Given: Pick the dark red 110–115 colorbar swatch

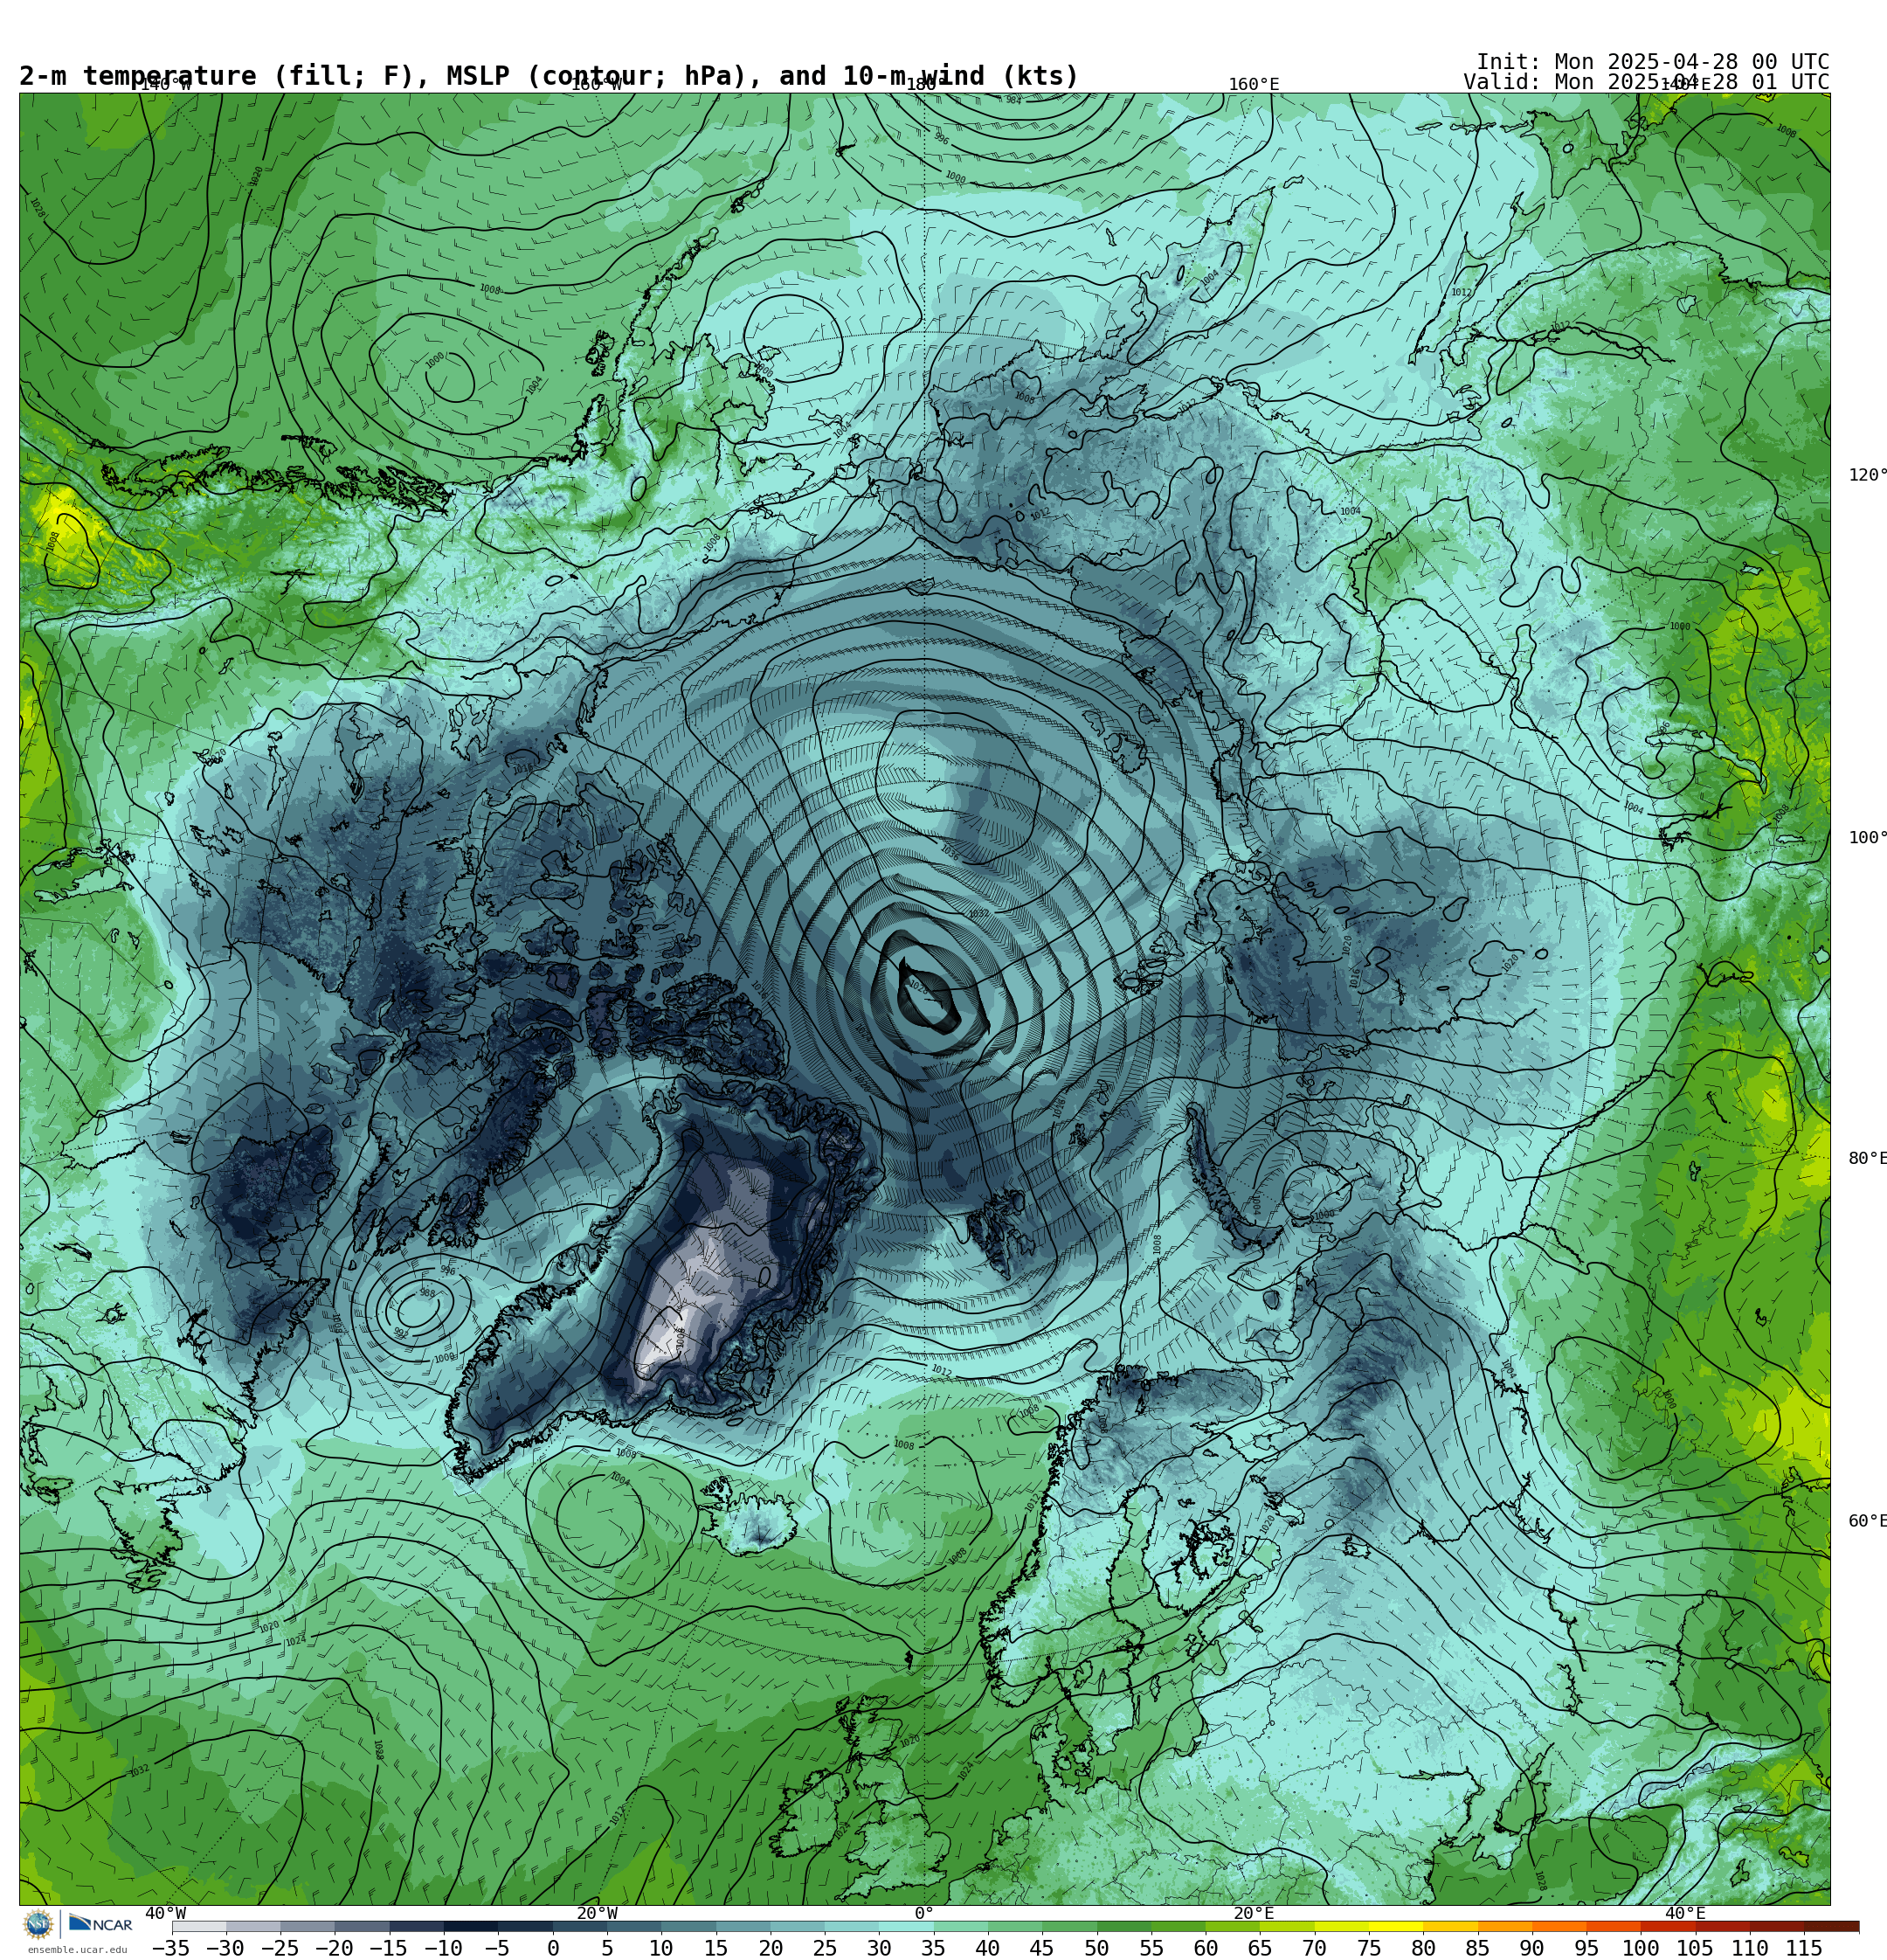Looking at the screenshot, I should (x=1777, y=1926).
